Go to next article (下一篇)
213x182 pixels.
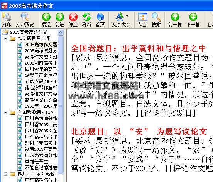coord(193,20)
